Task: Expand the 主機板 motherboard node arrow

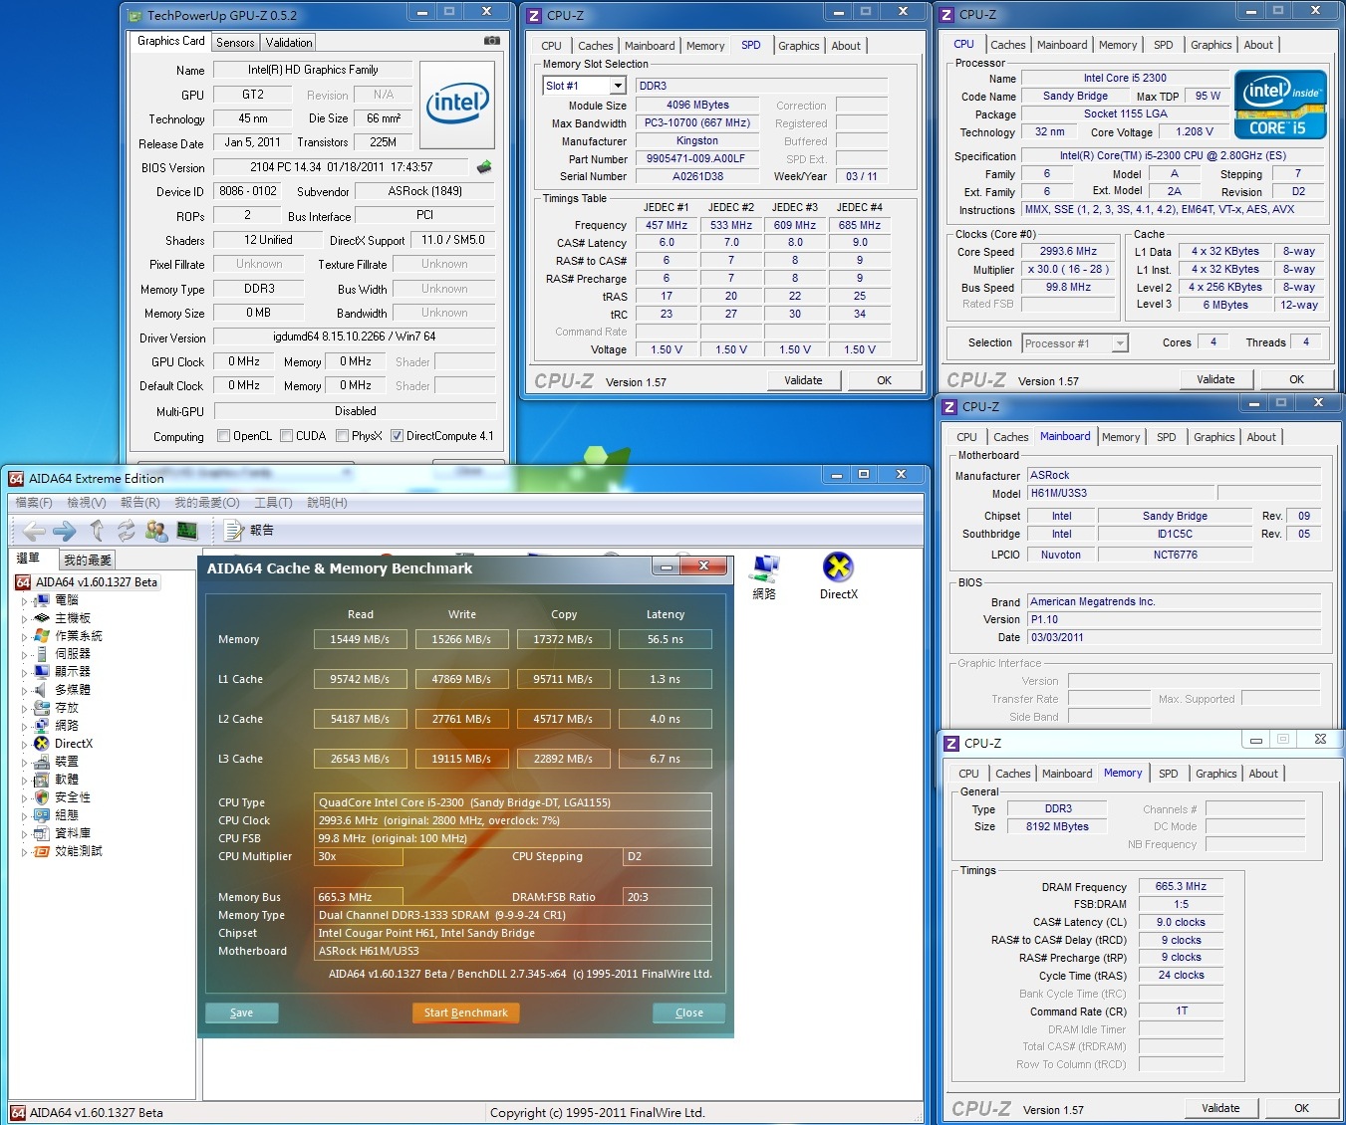Action: 24,618
